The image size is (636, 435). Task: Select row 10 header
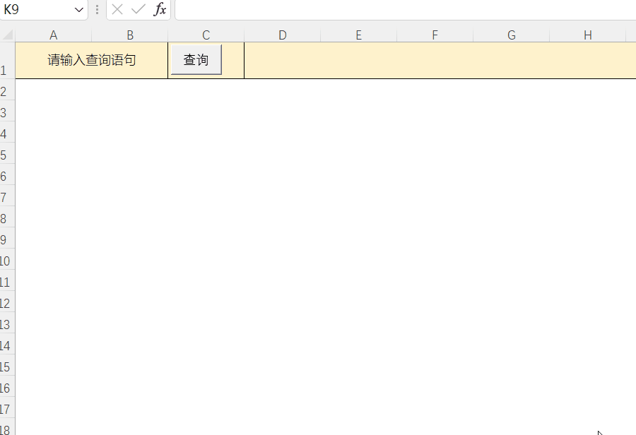pos(7,259)
